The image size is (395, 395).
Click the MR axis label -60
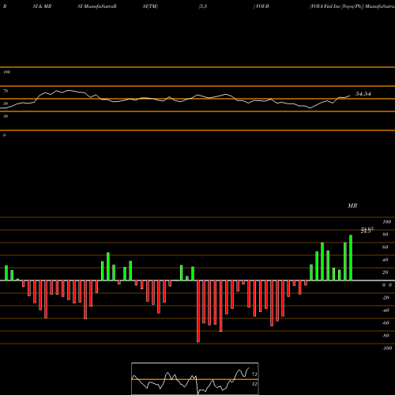386,323
